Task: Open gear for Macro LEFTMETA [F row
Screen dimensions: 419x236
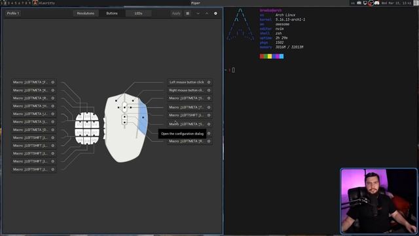Action: [x=53, y=83]
